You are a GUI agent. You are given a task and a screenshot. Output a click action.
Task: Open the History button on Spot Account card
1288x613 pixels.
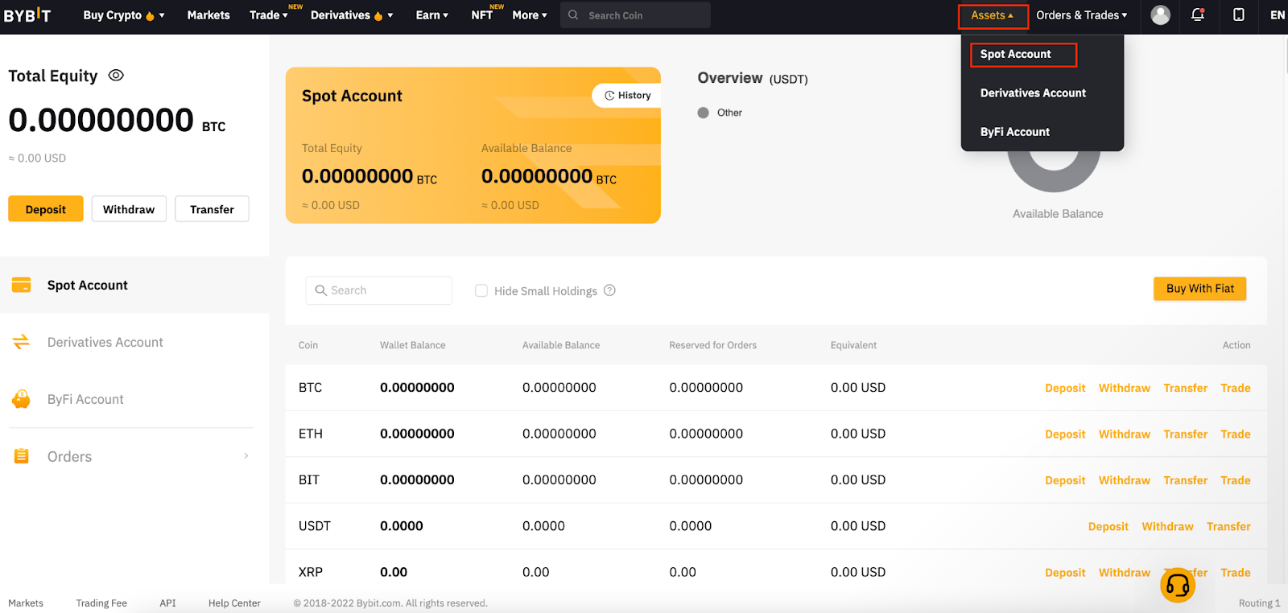coord(627,95)
